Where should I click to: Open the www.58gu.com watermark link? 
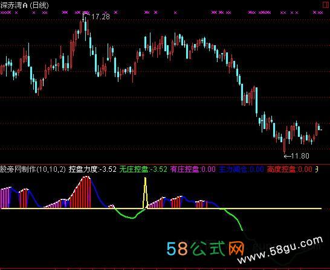tap(280, 250)
